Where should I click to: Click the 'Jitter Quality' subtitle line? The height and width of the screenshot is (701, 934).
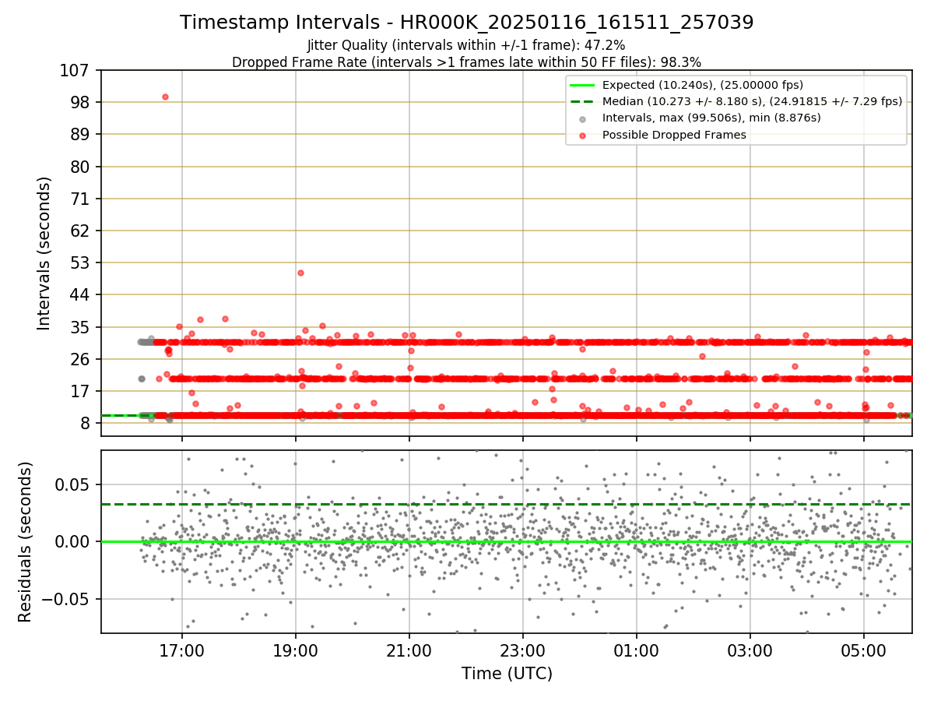click(x=466, y=45)
